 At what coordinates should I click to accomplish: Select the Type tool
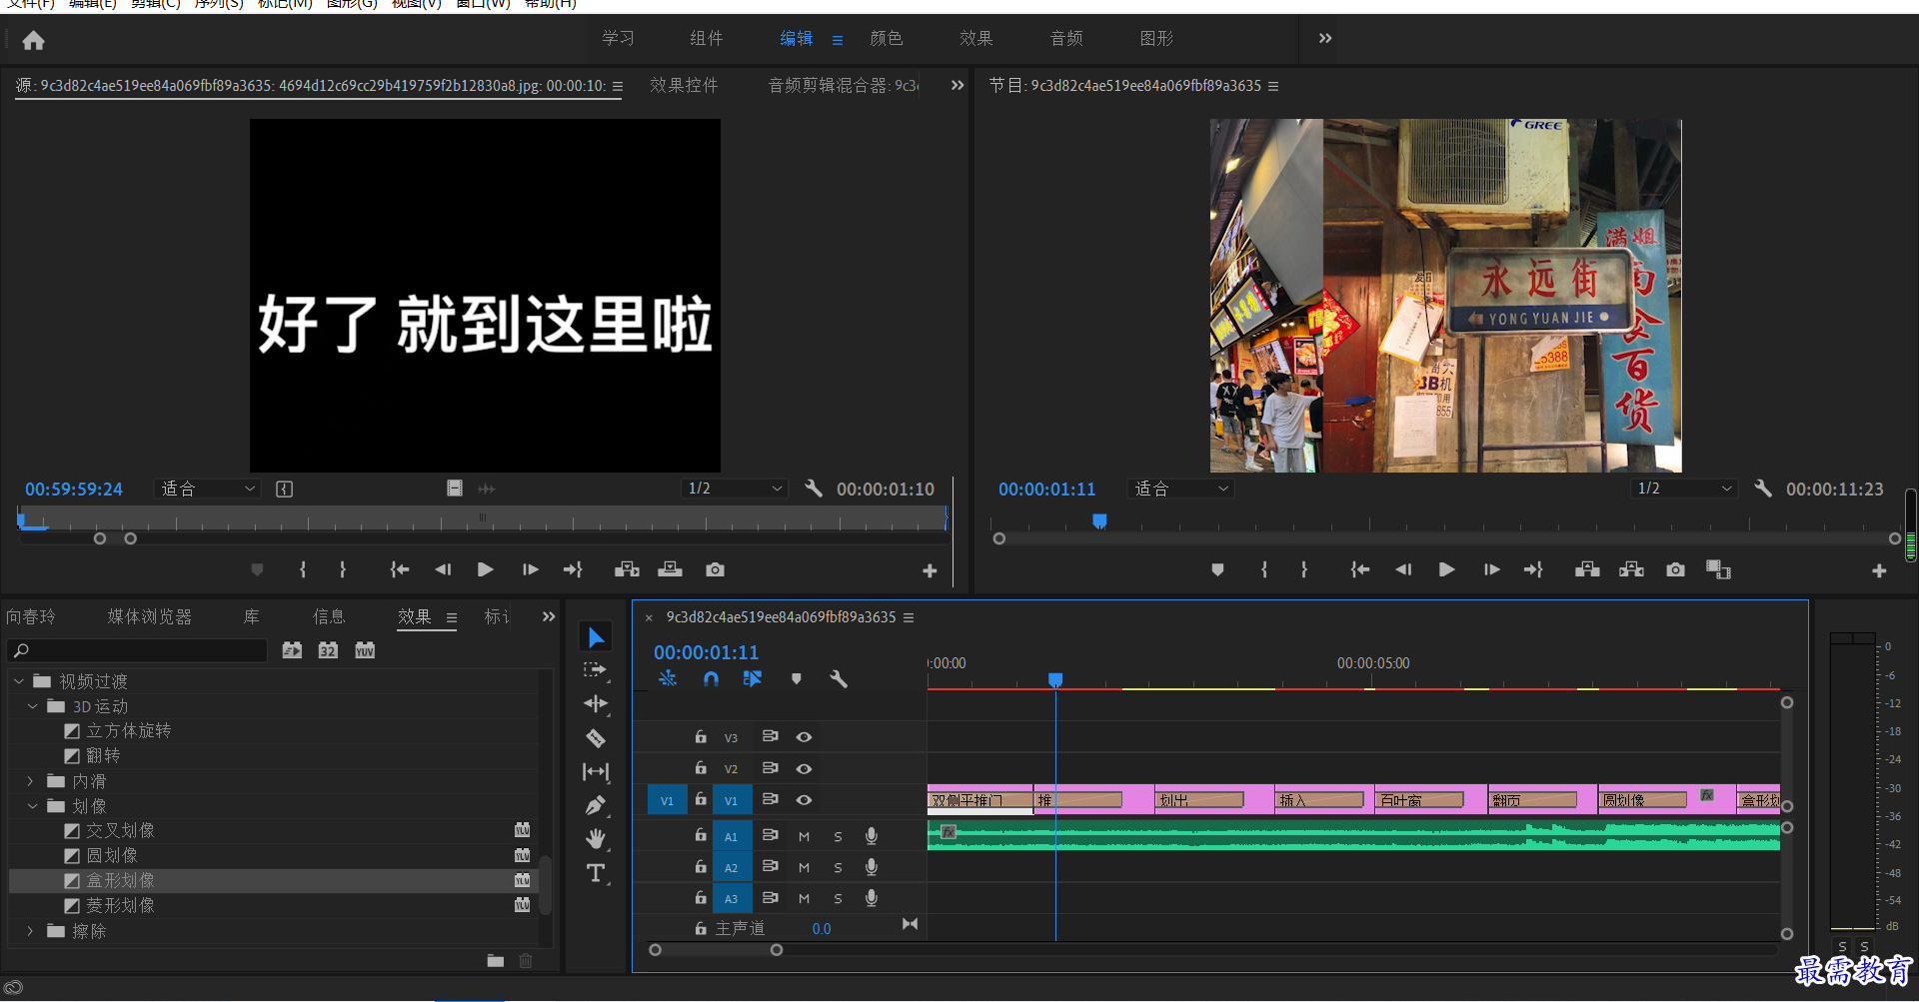(596, 873)
